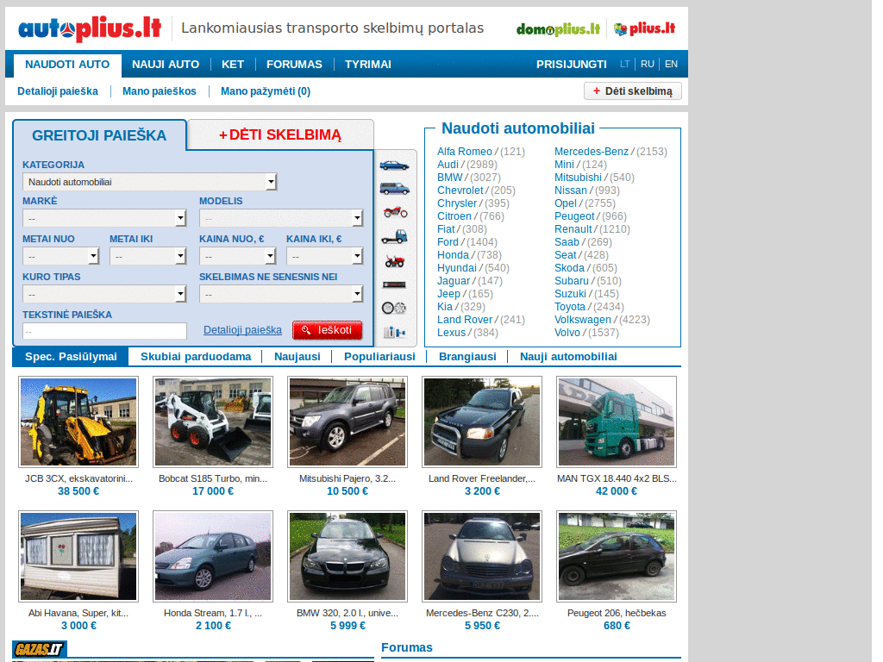Switch language to EN
The height and width of the screenshot is (662, 883).
tap(671, 64)
